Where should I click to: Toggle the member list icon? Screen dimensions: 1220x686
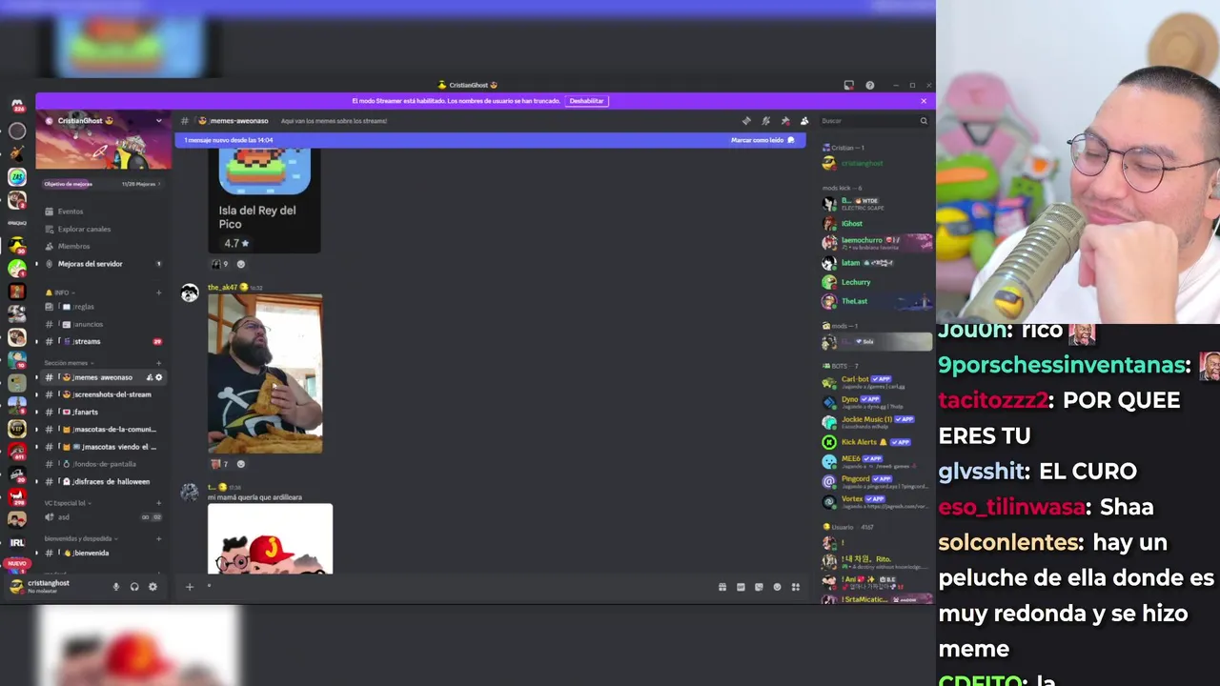(804, 121)
